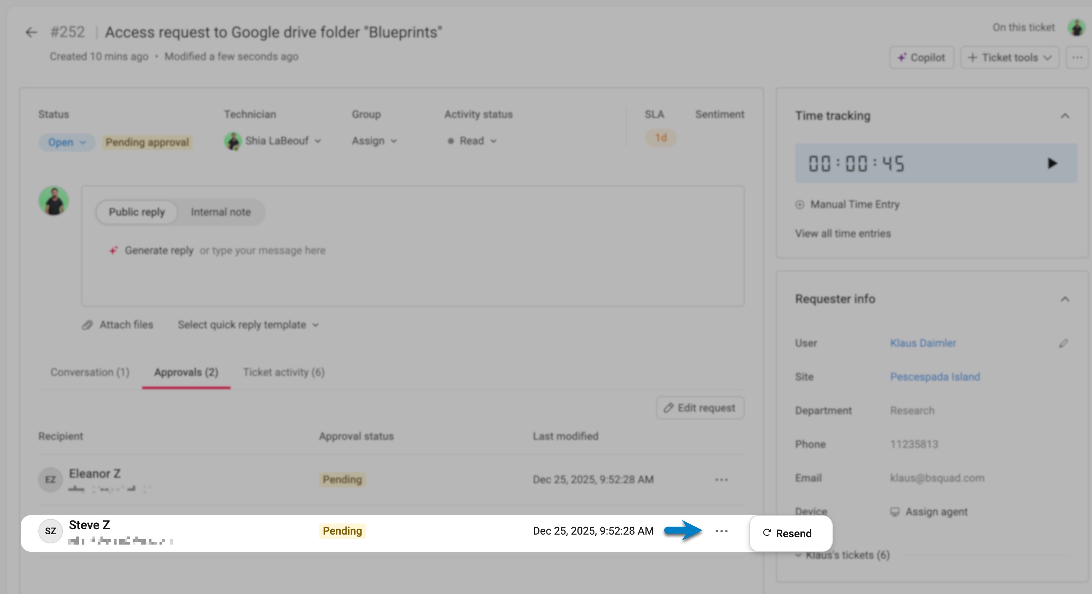The width and height of the screenshot is (1092, 594).
Task: Click the agent avatar beside reply box
Action: point(54,201)
